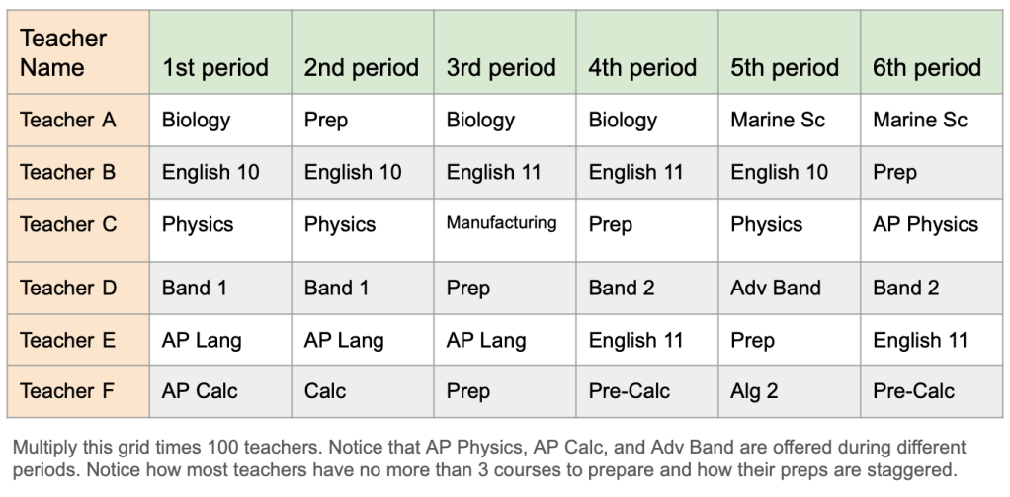The width and height of the screenshot is (1010, 497).
Task: Click the Teacher E row label
Action: (x=68, y=340)
